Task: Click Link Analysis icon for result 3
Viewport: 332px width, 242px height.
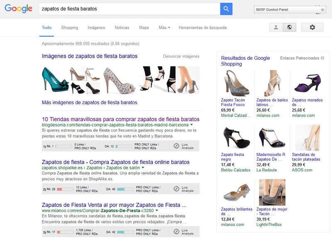Action: 176,232
